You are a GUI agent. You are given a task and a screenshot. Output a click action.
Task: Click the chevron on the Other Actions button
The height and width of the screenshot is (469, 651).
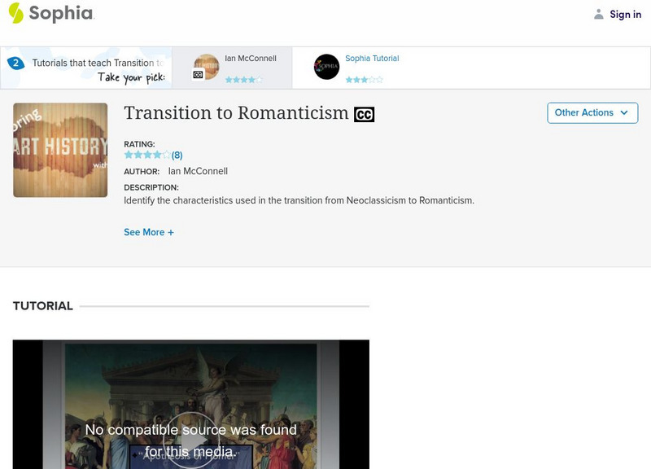(623, 113)
